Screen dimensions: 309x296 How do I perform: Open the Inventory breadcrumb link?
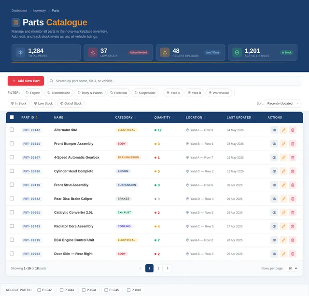39,11
